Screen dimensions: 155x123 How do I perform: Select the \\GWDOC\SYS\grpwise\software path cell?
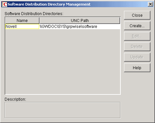tap(80, 27)
